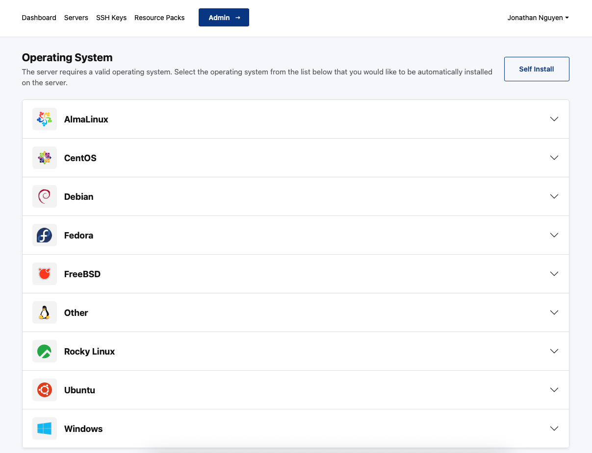This screenshot has width=592, height=453.
Task: Expand the Other chevron
Action: click(x=554, y=312)
